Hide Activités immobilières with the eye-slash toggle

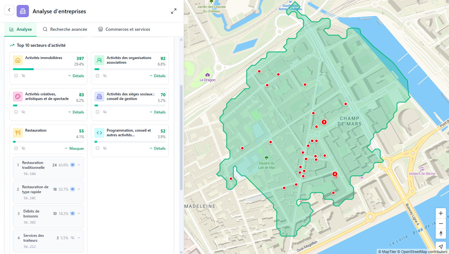pos(23,75)
